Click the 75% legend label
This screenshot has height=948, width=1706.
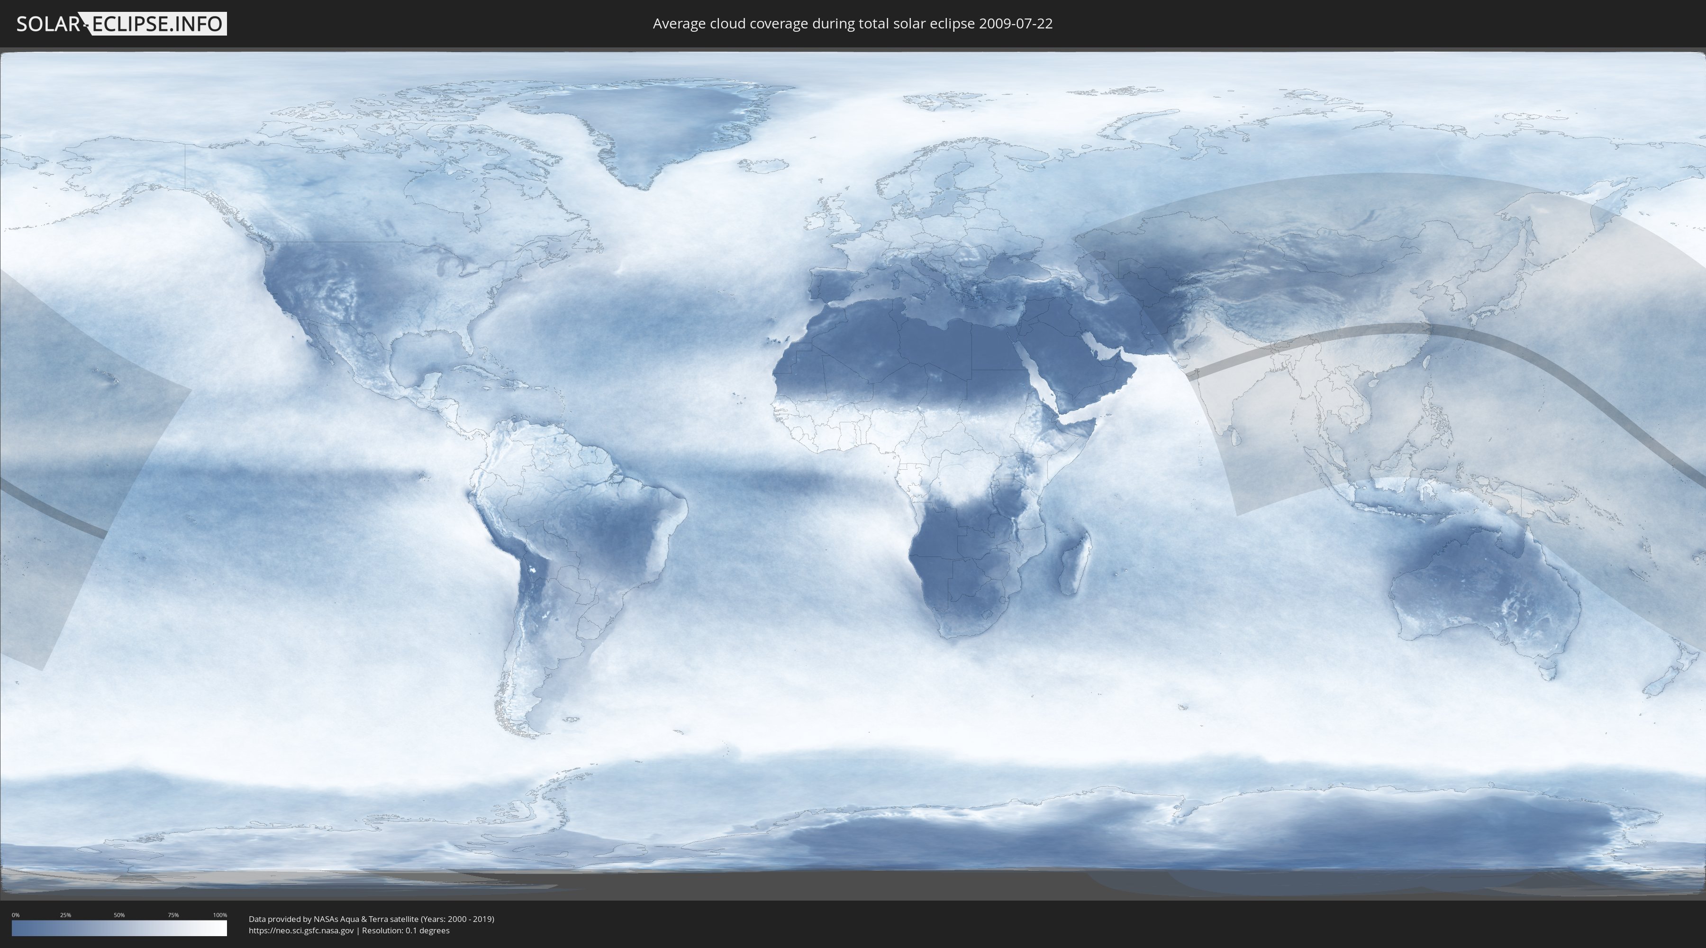173,915
